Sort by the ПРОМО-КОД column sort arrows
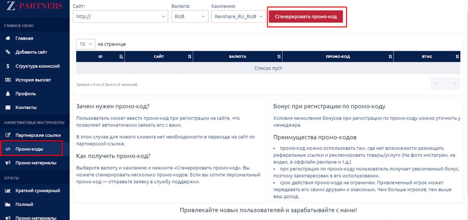The image size is (468, 220). coord(390,57)
